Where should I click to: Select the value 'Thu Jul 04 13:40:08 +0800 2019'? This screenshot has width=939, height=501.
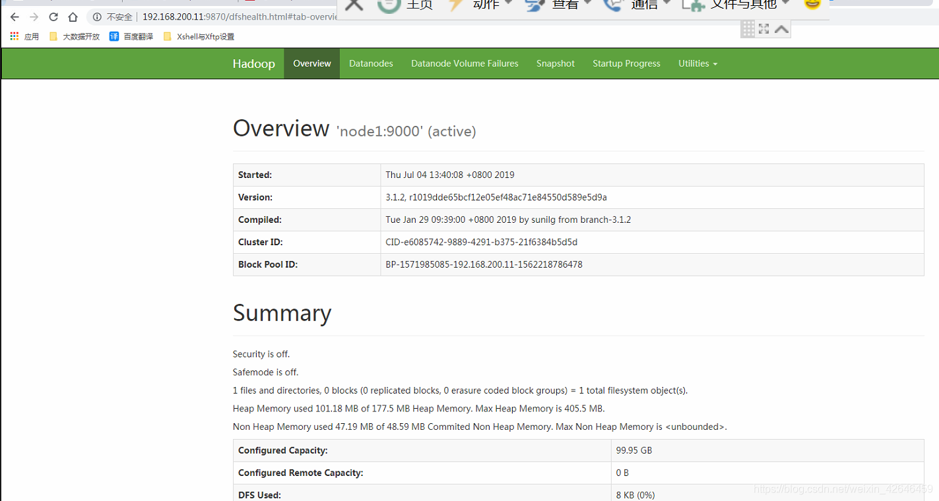(x=450, y=175)
